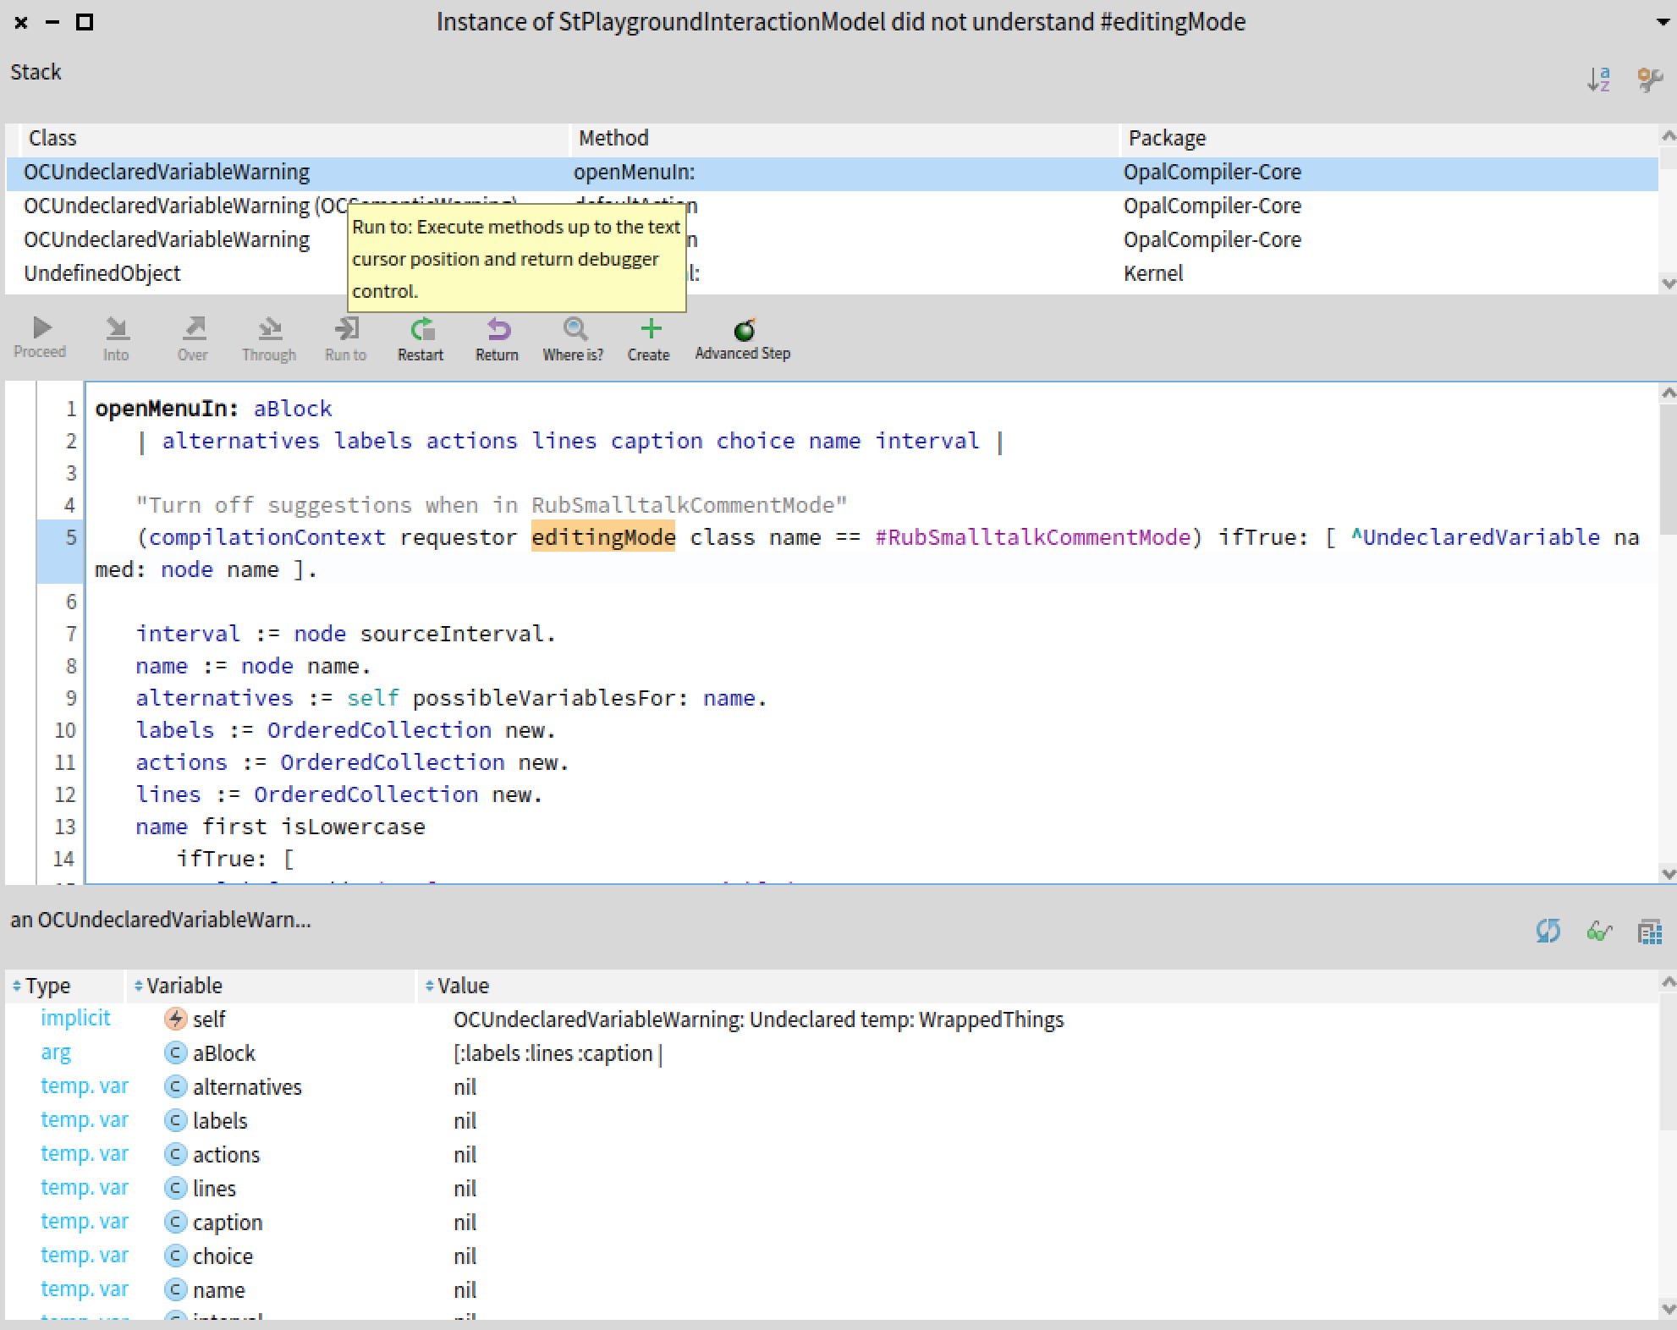The height and width of the screenshot is (1330, 1677).
Task: Click the Method column header
Action: (613, 137)
